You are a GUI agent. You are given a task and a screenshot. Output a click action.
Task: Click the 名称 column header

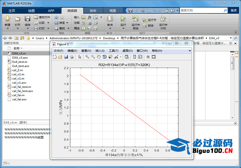(x=17, y=48)
